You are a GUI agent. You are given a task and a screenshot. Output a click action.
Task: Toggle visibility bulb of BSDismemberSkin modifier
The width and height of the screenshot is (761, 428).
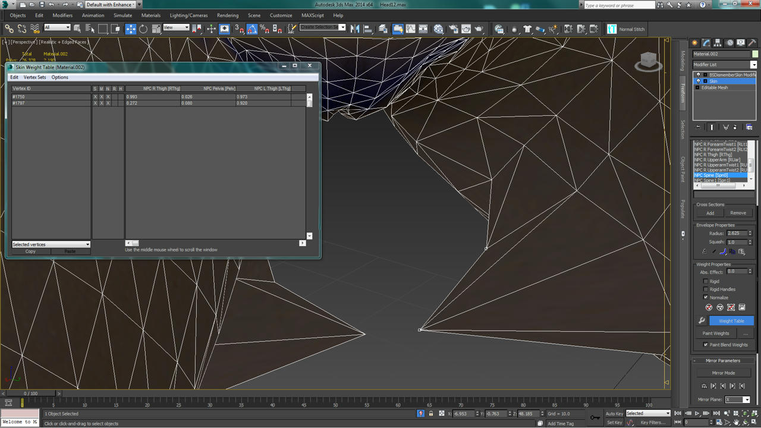coord(699,75)
